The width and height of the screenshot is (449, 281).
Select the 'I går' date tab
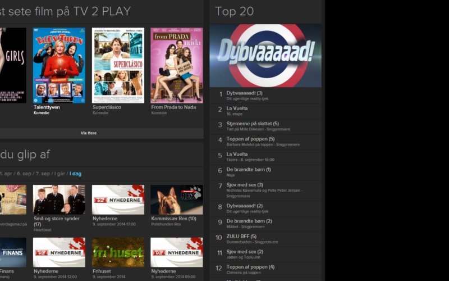(x=61, y=174)
